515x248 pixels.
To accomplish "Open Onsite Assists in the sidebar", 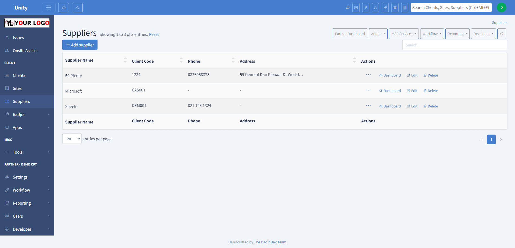I will click(27, 51).
